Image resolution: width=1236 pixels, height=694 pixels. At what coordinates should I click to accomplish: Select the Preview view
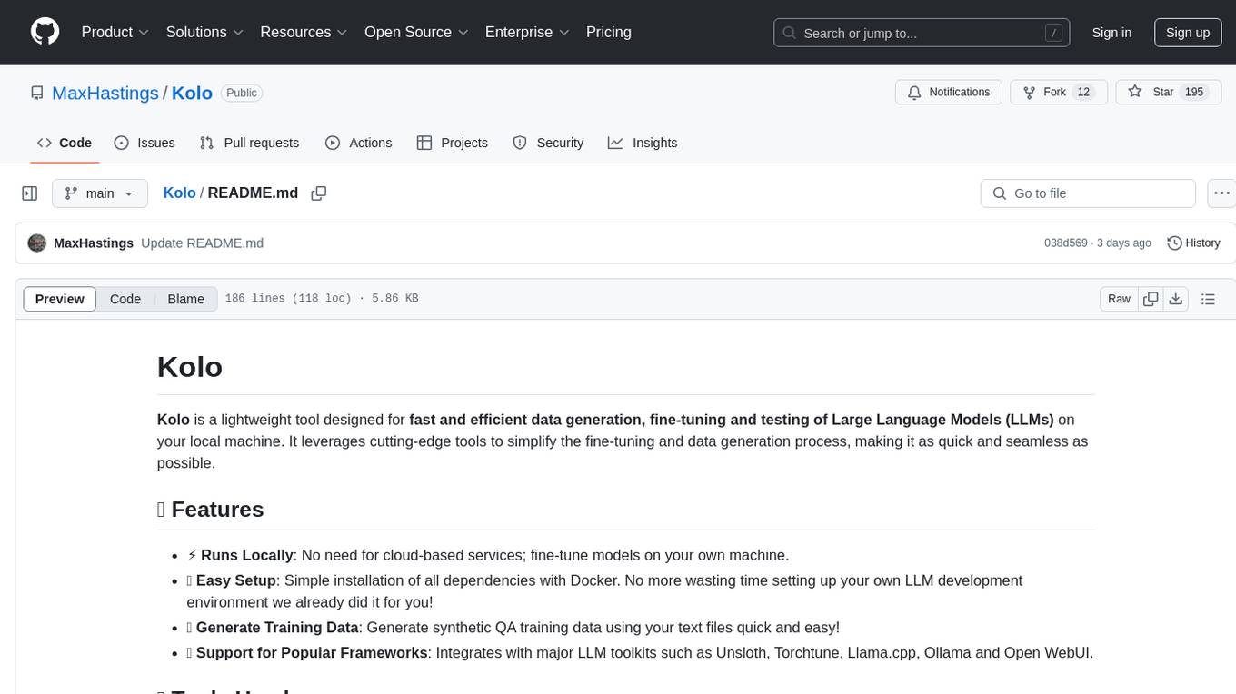click(60, 299)
